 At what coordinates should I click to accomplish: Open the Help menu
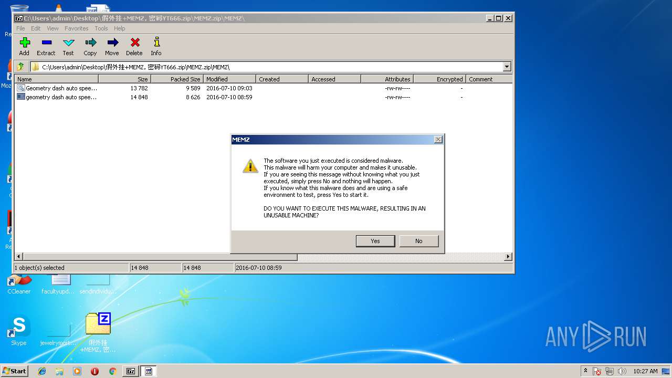[120, 28]
